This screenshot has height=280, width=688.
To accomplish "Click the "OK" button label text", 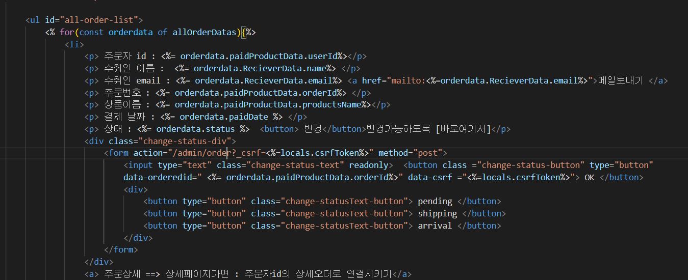I will click(x=590, y=177).
